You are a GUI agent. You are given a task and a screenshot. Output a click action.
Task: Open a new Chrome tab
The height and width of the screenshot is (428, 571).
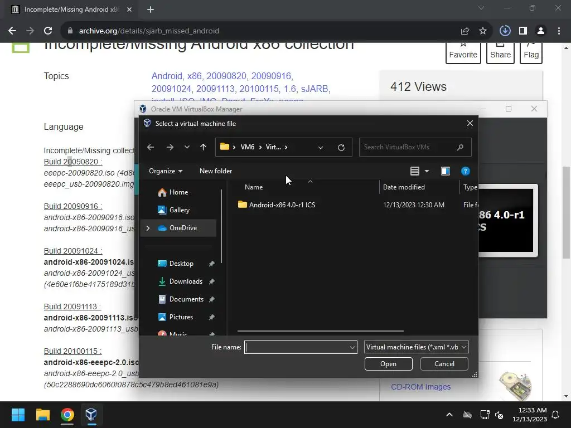click(x=151, y=9)
